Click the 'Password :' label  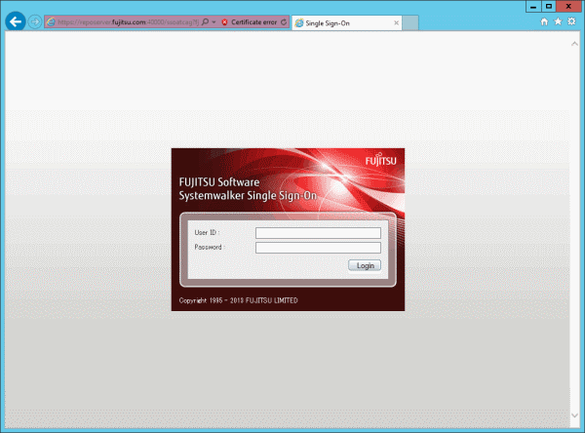[x=210, y=247]
